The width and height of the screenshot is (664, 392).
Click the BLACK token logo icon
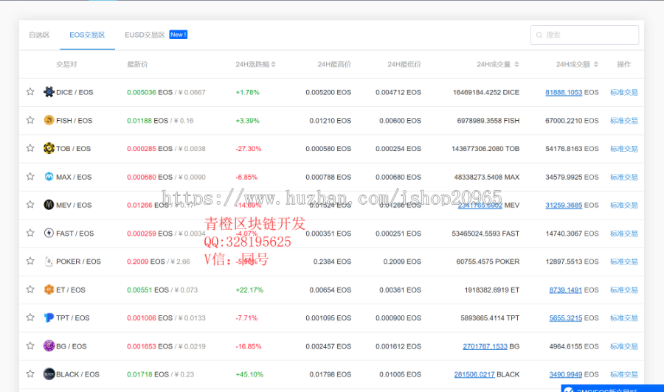pos(49,374)
